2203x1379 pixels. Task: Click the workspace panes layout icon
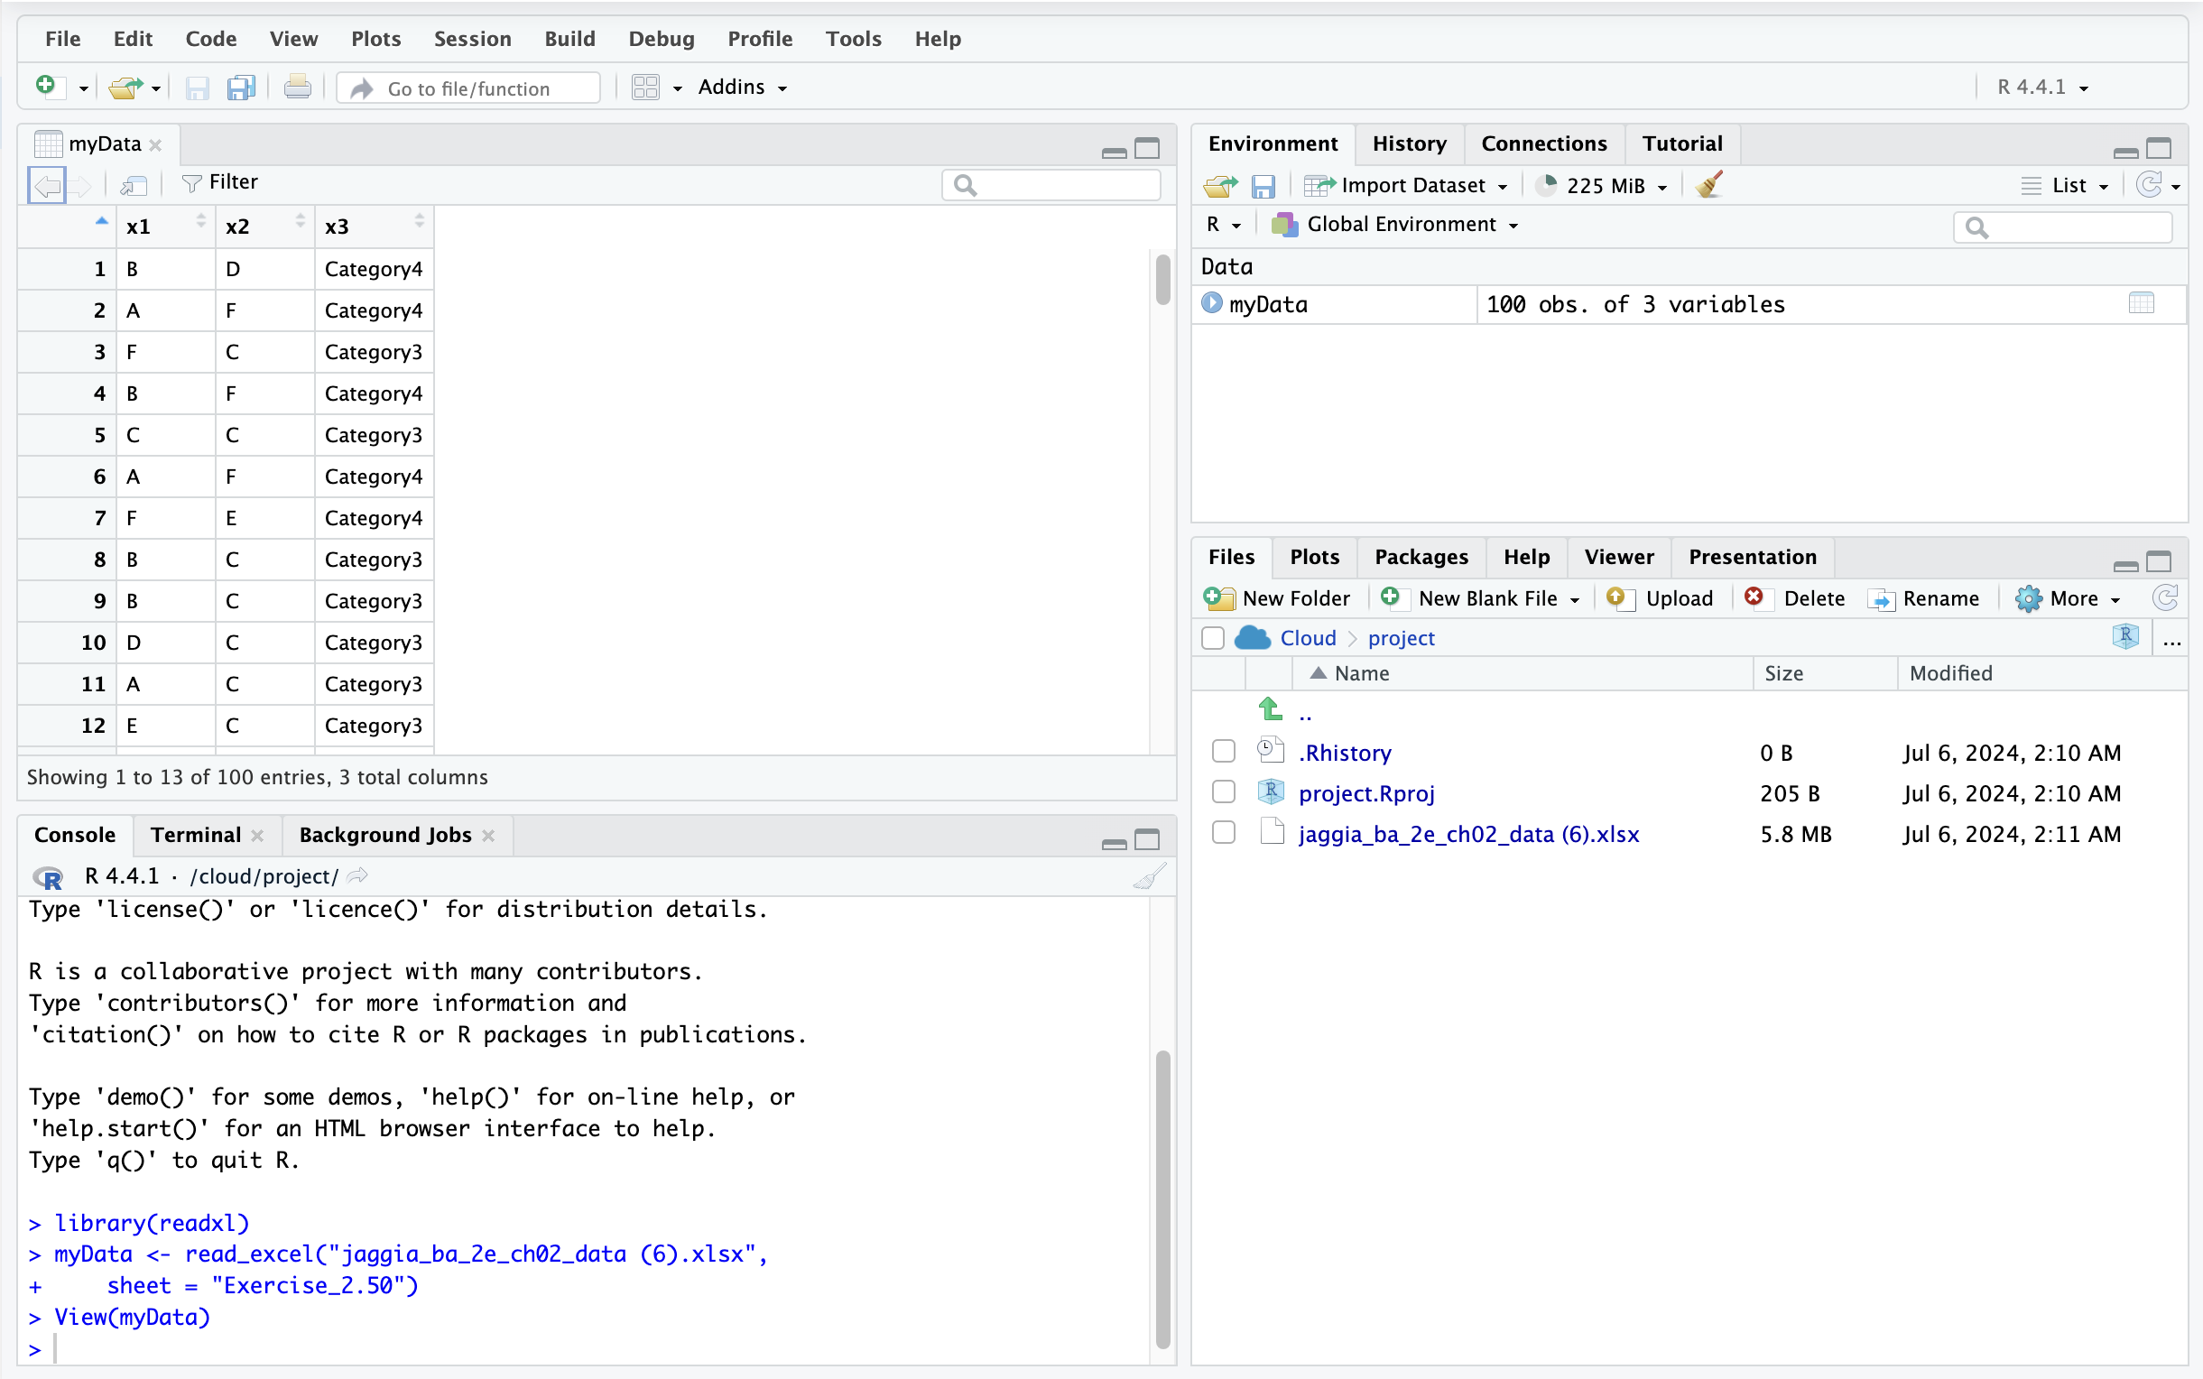click(x=645, y=88)
